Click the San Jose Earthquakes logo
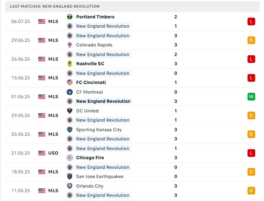 click(x=70, y=176)
